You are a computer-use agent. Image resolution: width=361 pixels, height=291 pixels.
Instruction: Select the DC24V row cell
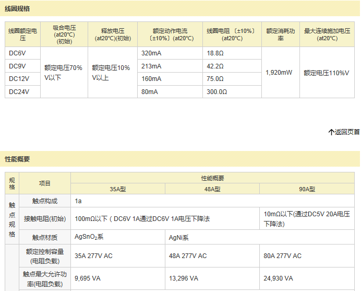coord(22,91)
